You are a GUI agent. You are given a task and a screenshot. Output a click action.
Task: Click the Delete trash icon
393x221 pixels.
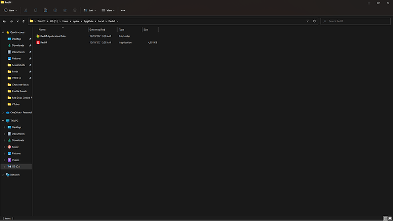[75, 10]
